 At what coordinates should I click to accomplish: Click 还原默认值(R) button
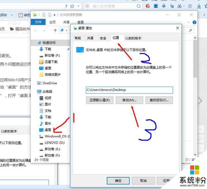tap(100, 100)
